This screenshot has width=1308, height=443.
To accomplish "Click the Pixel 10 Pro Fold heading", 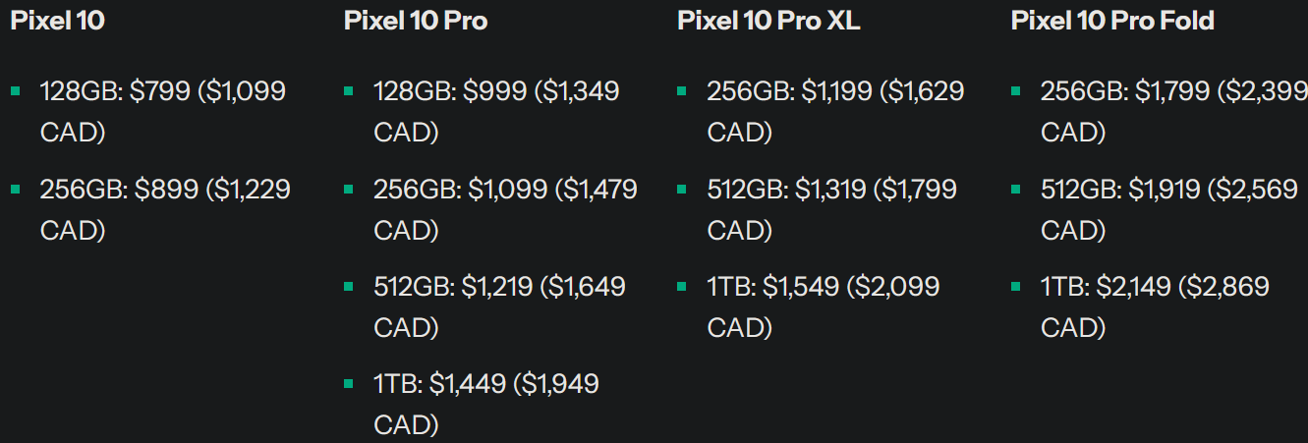I will (1112, 21).
